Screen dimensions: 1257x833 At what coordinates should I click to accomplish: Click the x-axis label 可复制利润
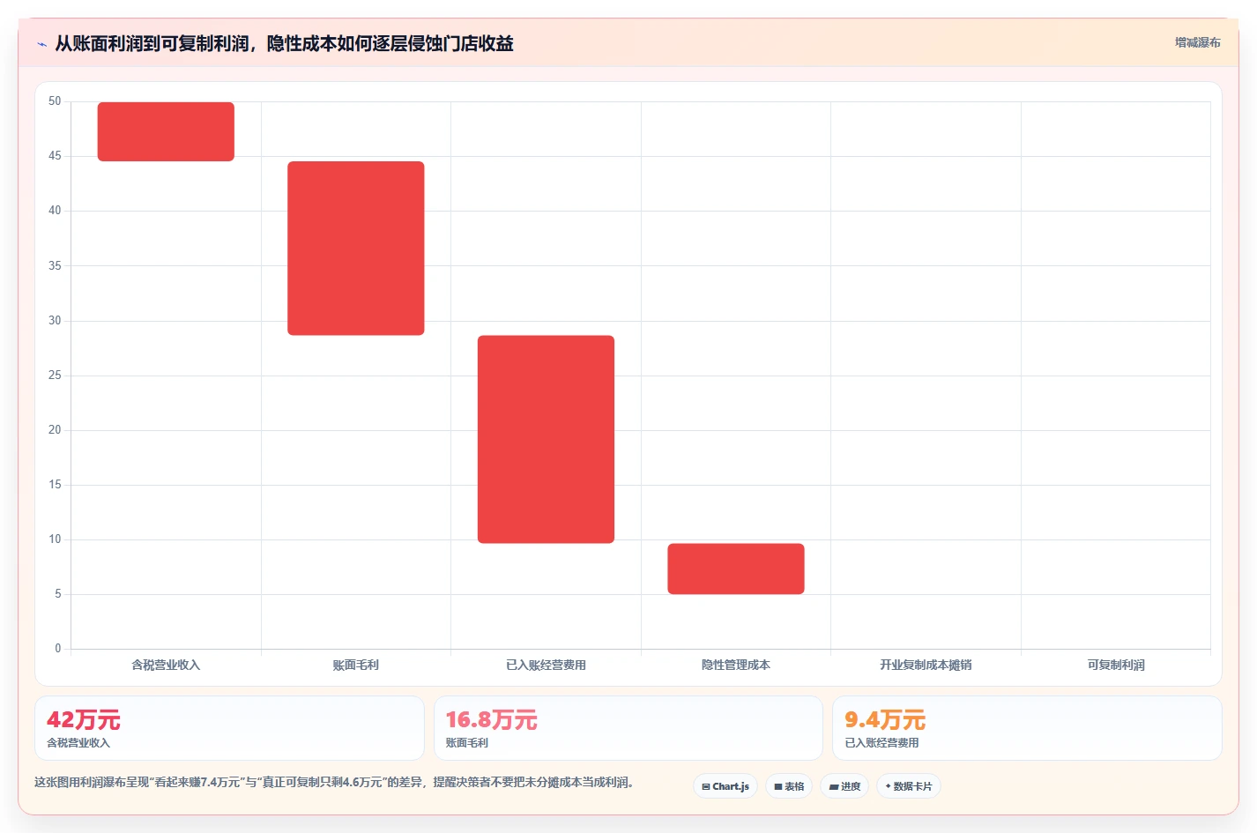coord(1116,665)
